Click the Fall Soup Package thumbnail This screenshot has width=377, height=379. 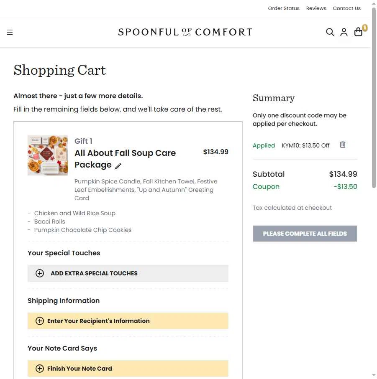48,155
